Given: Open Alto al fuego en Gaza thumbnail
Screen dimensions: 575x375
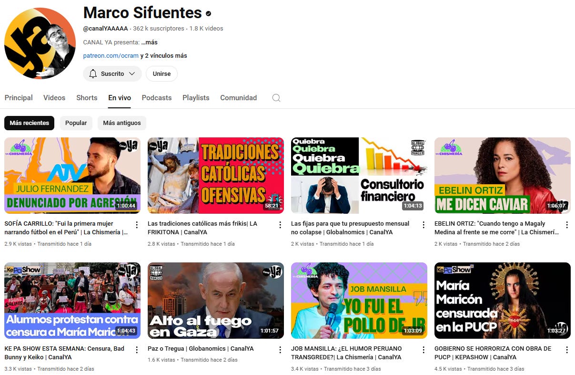Looking at the screenshot, I should coord(216,301).
